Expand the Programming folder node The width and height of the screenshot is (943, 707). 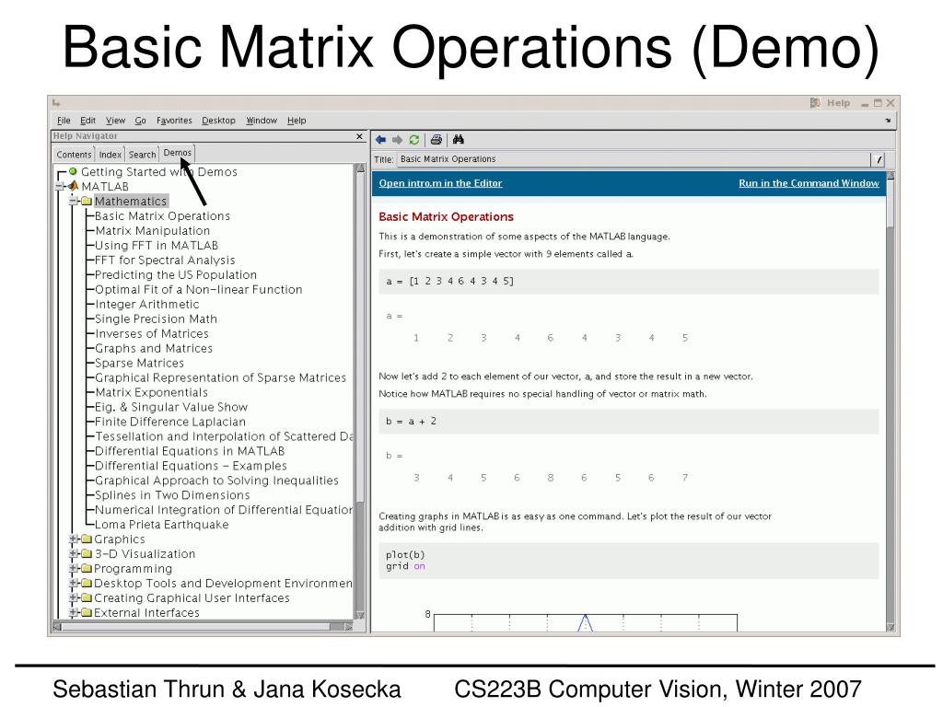point(74,568)
